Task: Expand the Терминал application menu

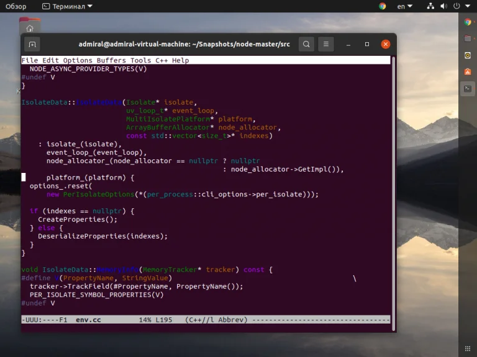Action: click(67, 6)
